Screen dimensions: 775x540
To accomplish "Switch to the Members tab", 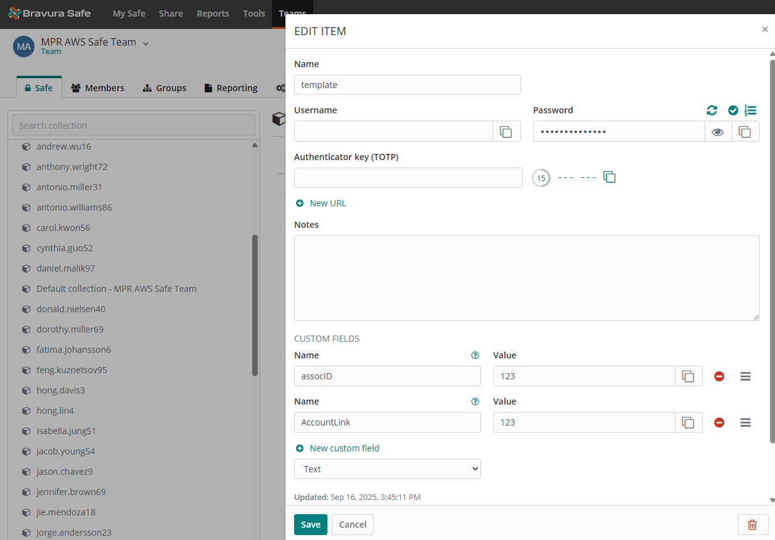I will (97, 88).
